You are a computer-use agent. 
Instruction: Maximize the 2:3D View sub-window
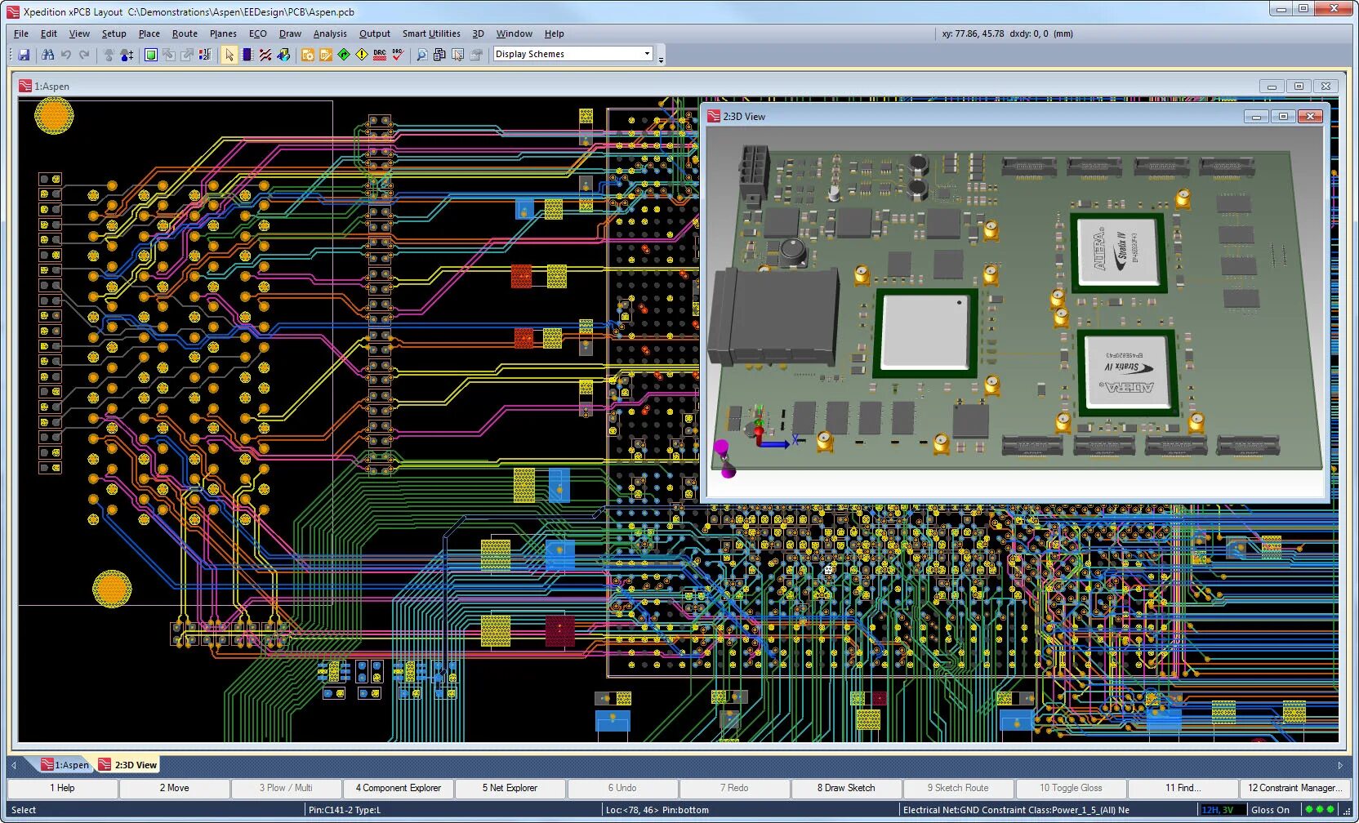pos(1283,117)
